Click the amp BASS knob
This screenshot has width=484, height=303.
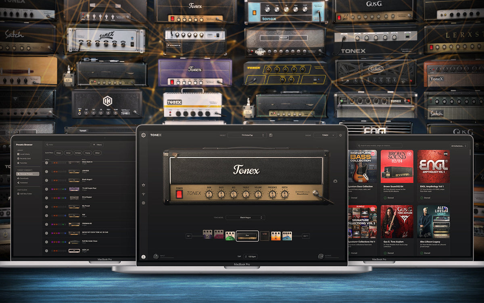(221, 195)
